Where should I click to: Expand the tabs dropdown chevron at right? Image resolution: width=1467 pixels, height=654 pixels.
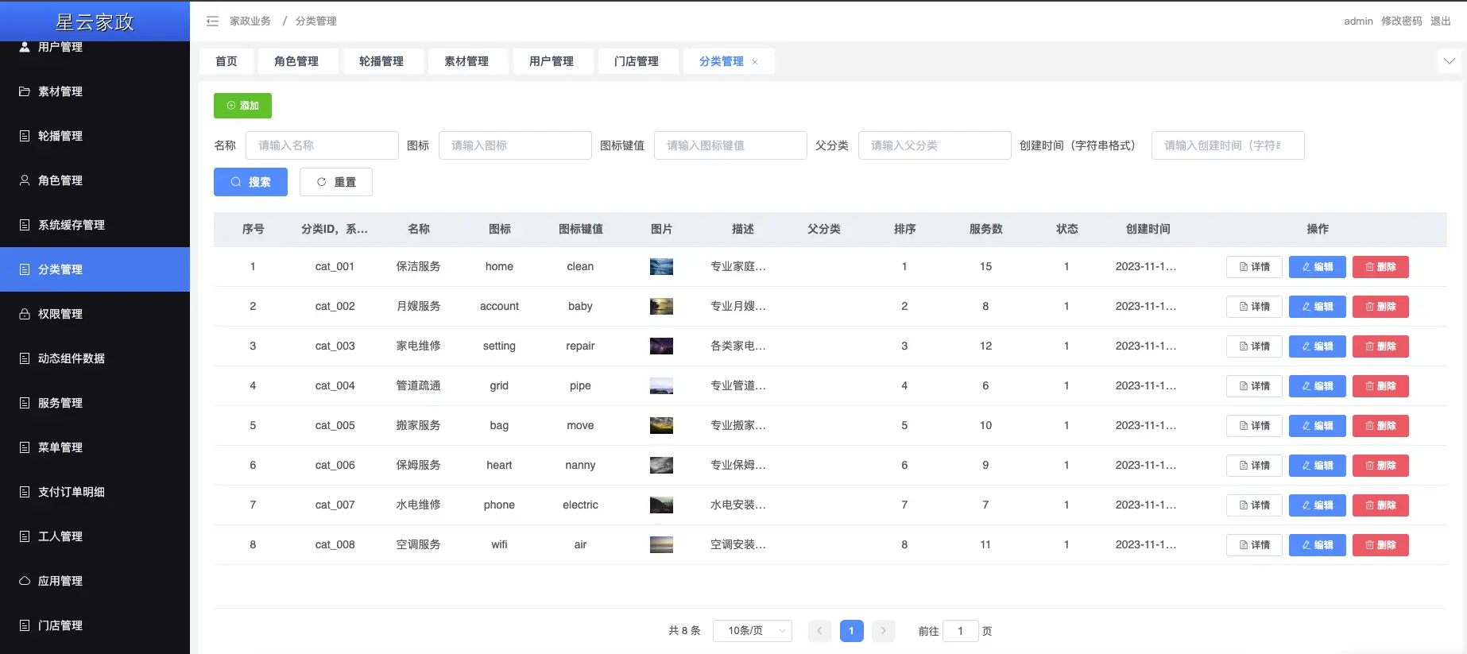click(x=1450, y=61)
